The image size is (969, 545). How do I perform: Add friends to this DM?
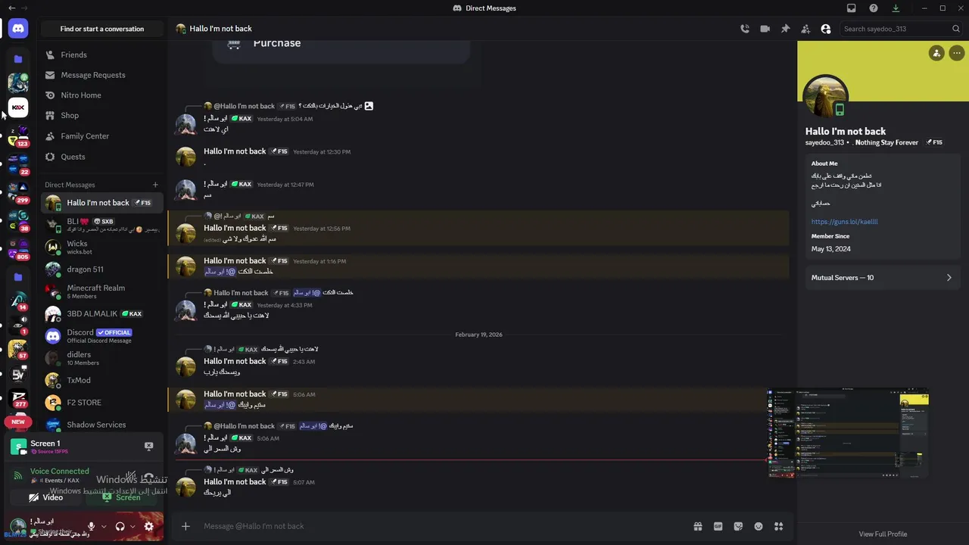point(805,29)
